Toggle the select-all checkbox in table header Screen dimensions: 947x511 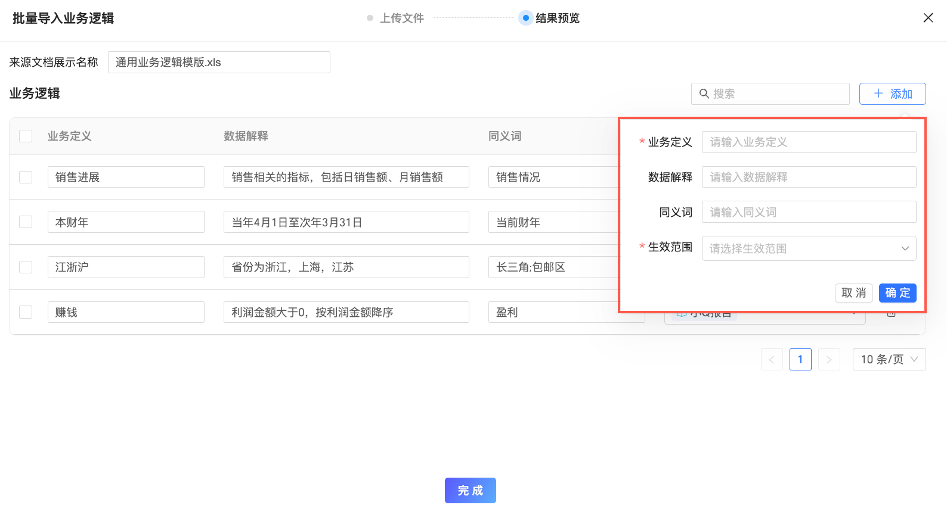tap(26, 136)
